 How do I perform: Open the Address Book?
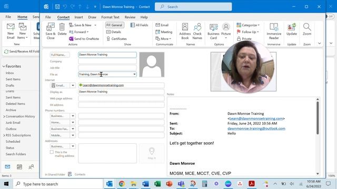point(185,31)
